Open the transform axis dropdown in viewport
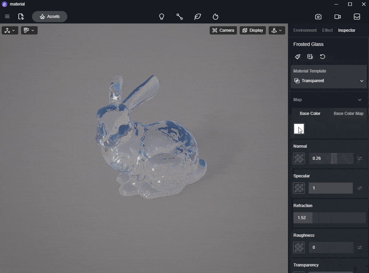The width and height of the screenshot is (369, 273). point(10,30)
